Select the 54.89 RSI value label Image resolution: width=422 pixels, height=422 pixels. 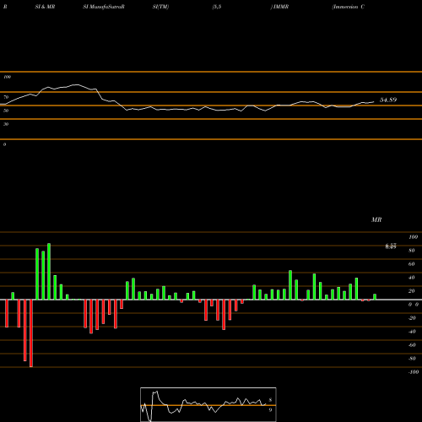(388, 100)
